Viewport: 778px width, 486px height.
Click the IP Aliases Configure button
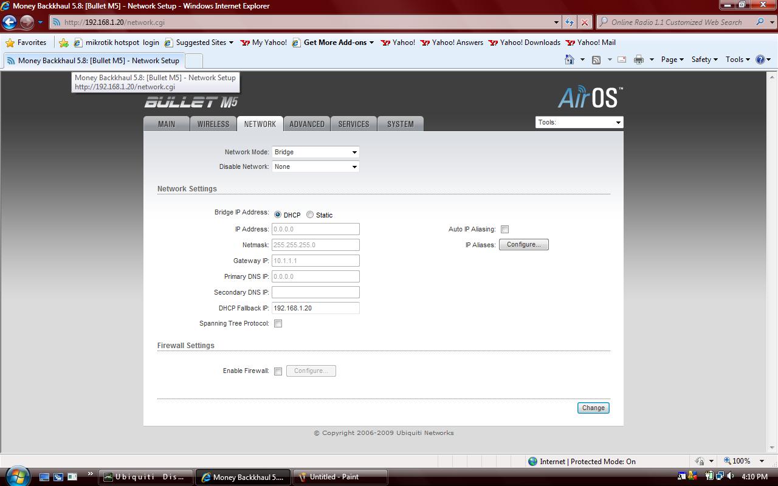click(x=524, y=245)
